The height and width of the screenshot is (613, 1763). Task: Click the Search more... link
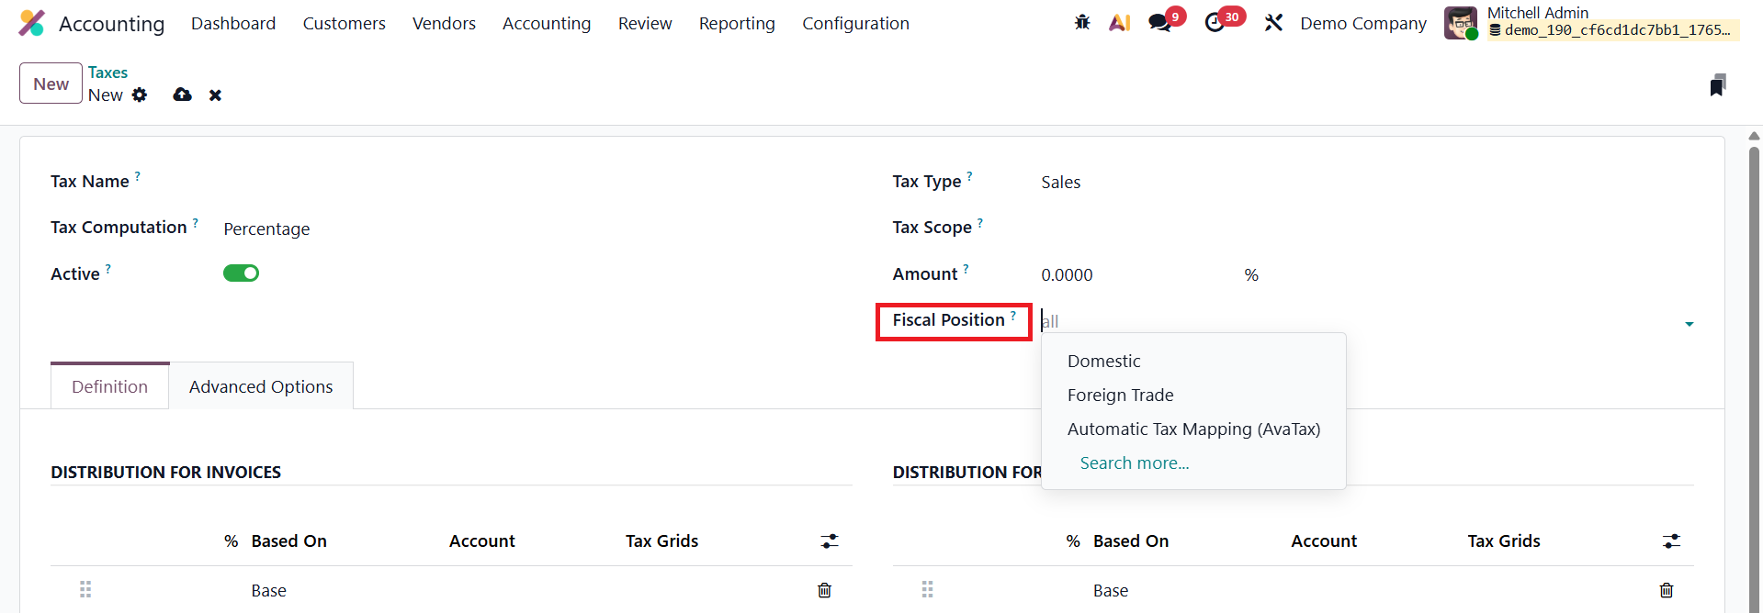(1134, 463)
